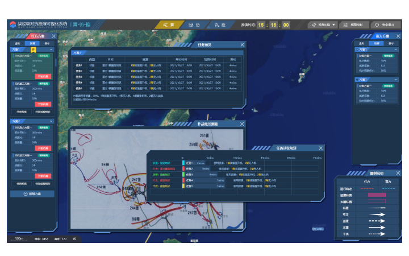Viewport: 409px width, 256px height.
Task: Click green badge in lower 蓝方方案 card
Action: (x=389, y=86)
